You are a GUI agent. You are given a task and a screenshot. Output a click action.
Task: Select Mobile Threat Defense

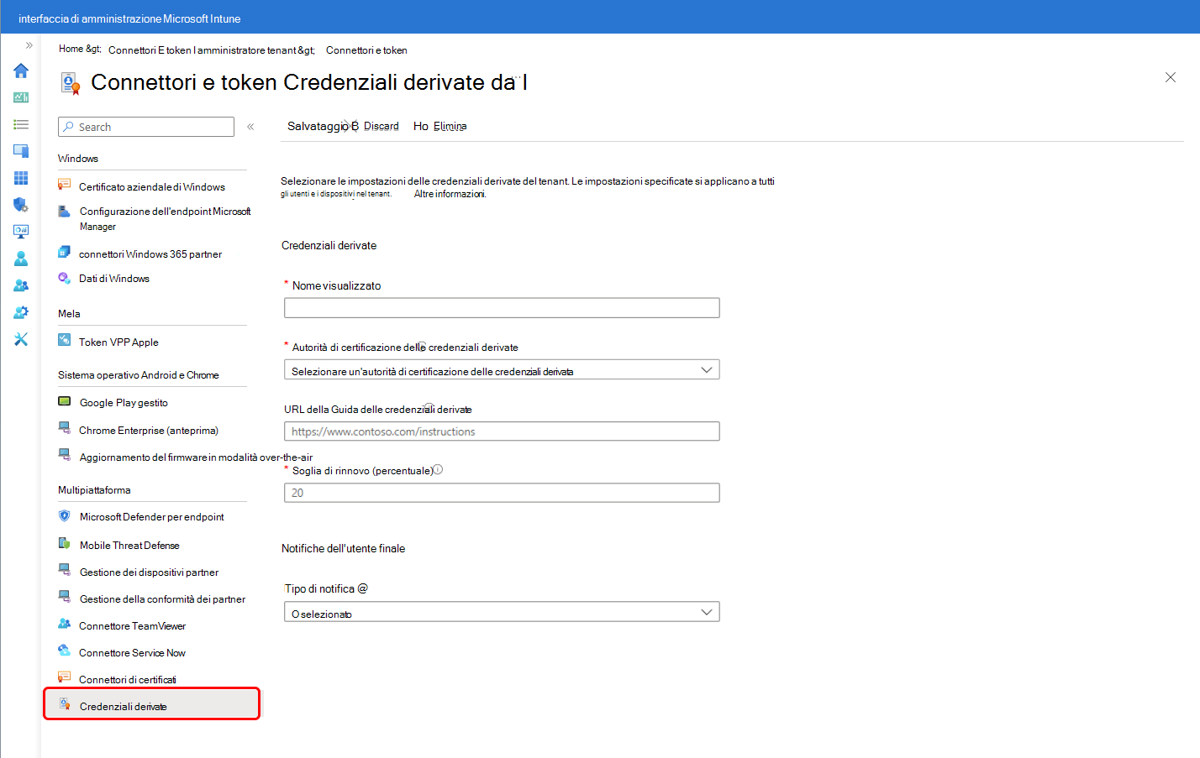pos(129,546)
